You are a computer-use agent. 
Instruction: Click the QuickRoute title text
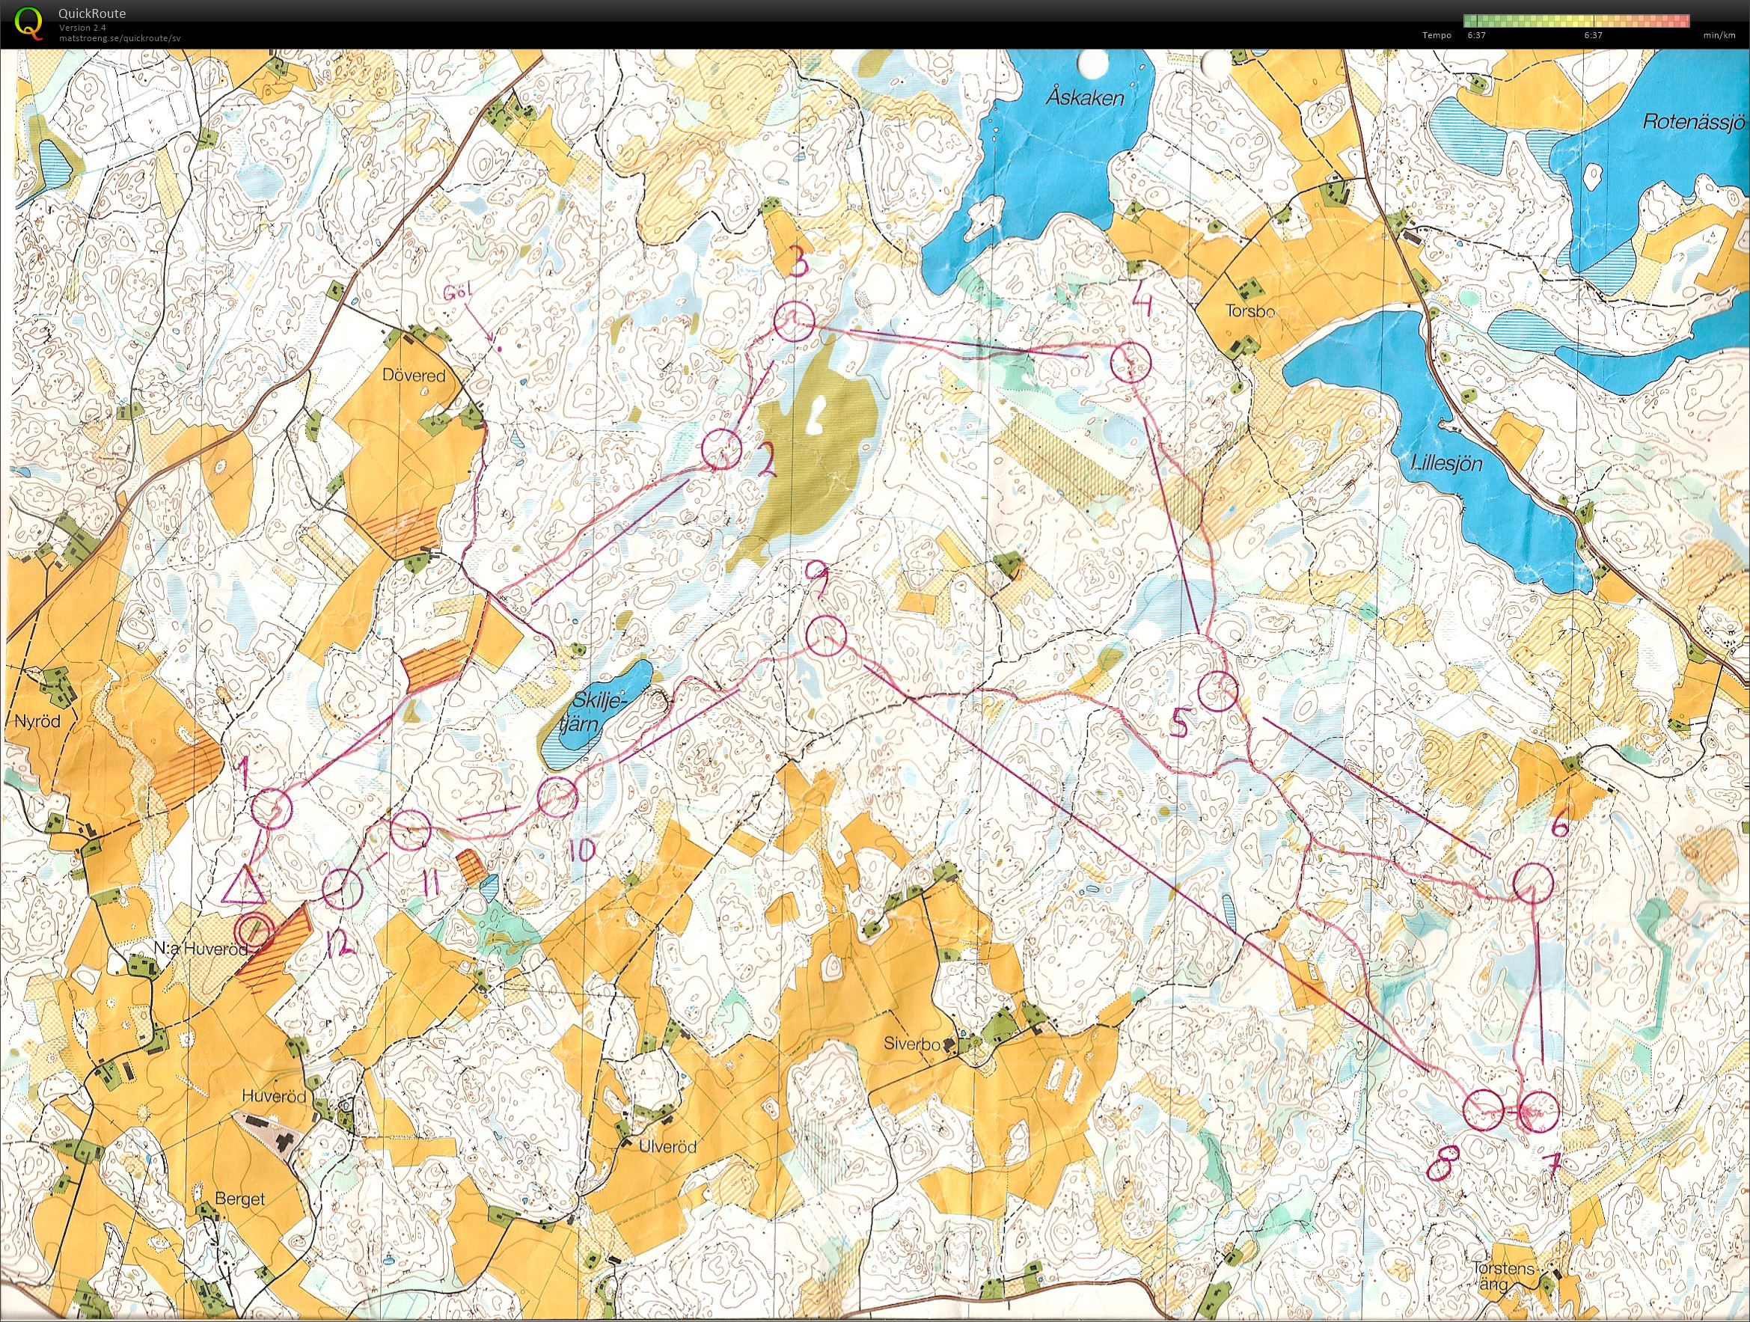(x=92, y=13)
